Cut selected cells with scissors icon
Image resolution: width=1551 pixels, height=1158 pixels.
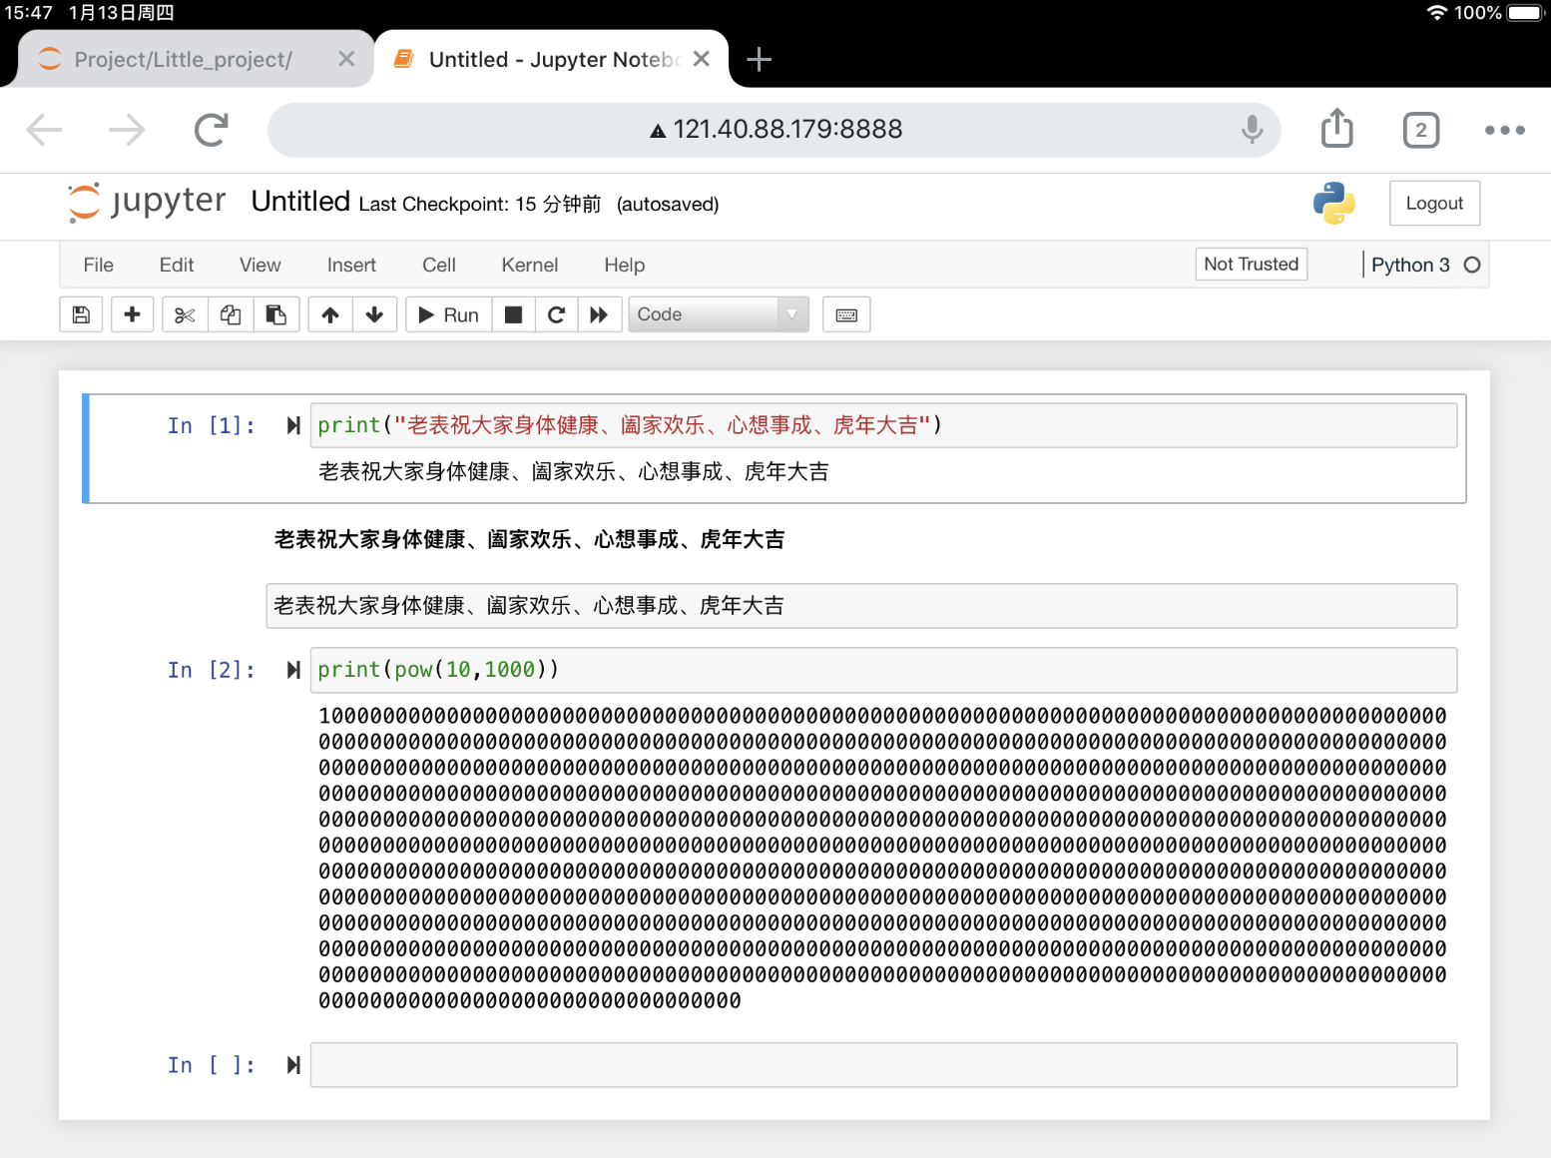point(185,314)
